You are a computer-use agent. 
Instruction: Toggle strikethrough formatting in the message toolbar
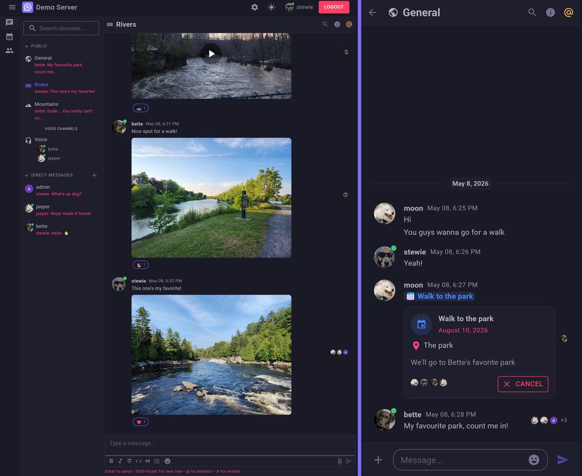(x=129, y=461)
